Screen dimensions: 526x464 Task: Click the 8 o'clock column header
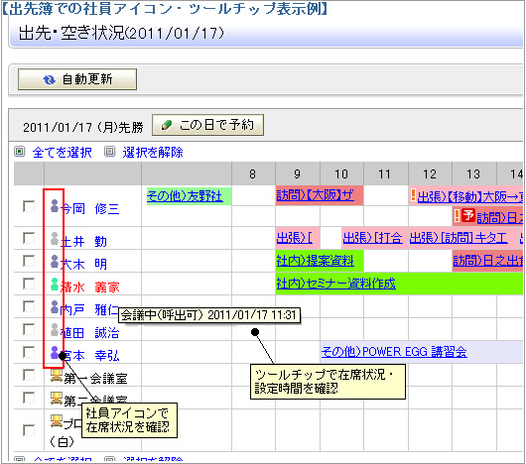(x=253, y=174)
